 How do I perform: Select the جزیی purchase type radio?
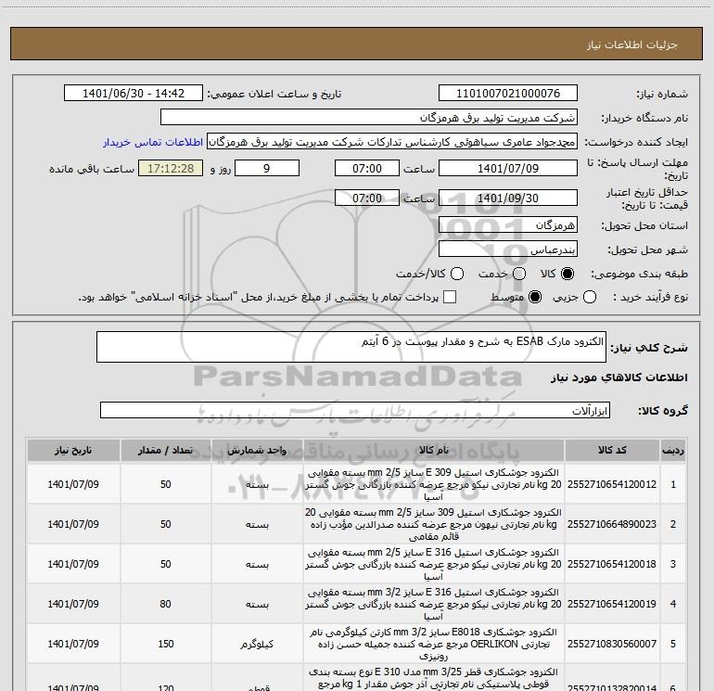[x=590, y=297]
